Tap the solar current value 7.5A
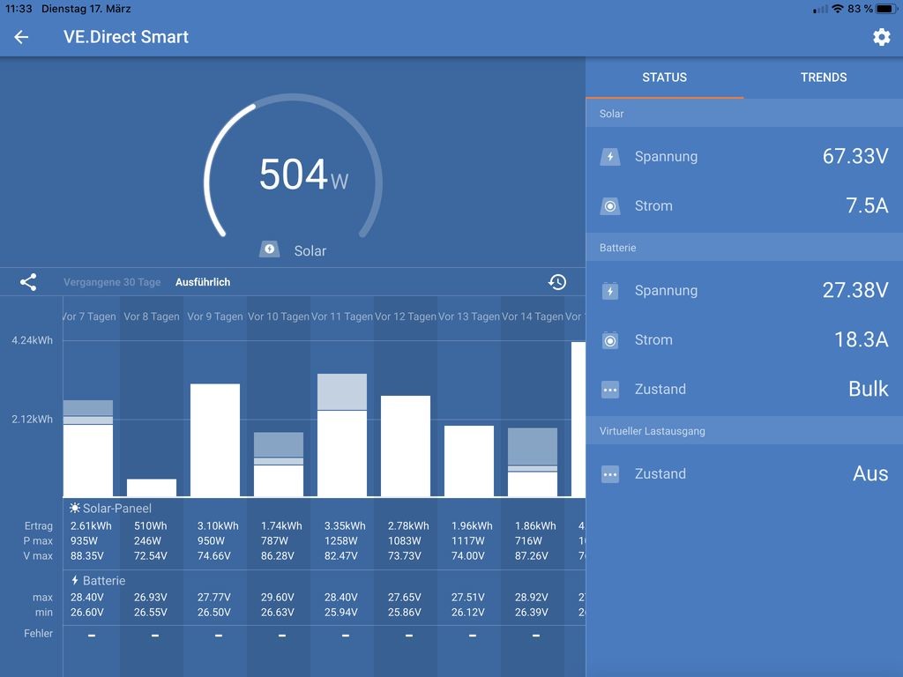The image size is (903, 677). click(867, 206)
